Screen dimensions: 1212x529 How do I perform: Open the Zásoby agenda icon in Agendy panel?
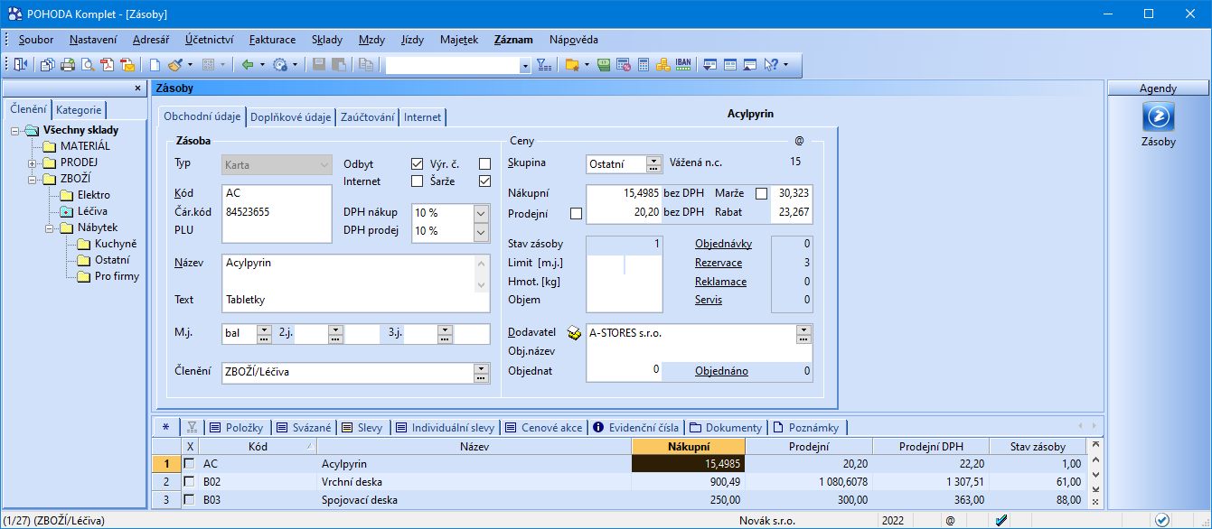pos(1158,117)
